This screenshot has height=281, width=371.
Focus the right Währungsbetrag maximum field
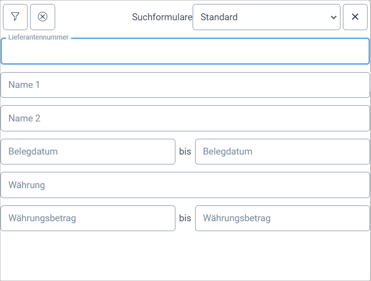point(282,218)
